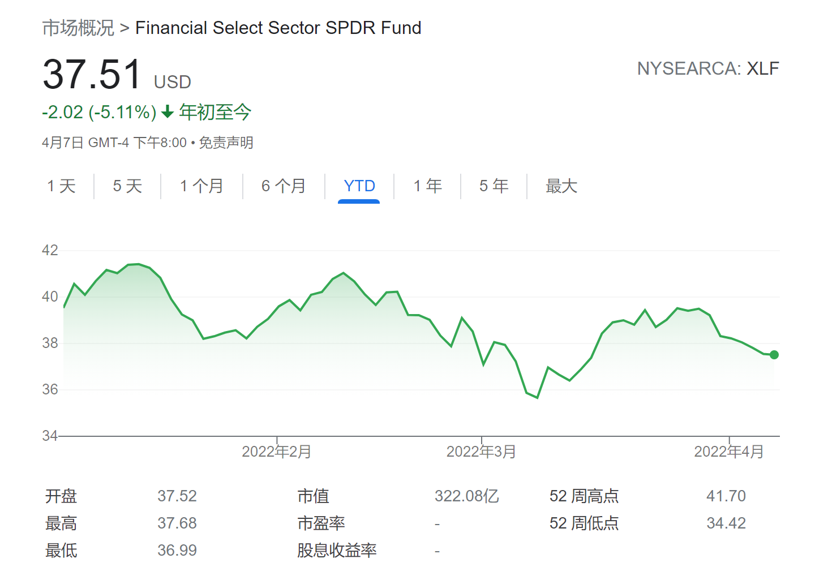Open the 市场概况 breadcrumb link
Screen dimensions: 828x567
[x=78, y=28]
